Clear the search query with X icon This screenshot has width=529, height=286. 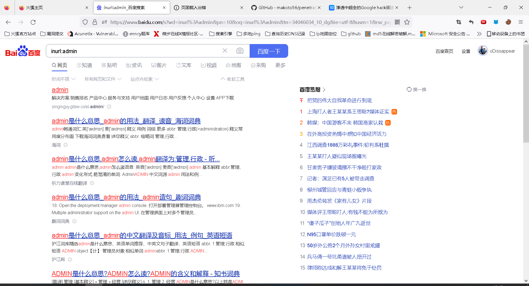225,51
